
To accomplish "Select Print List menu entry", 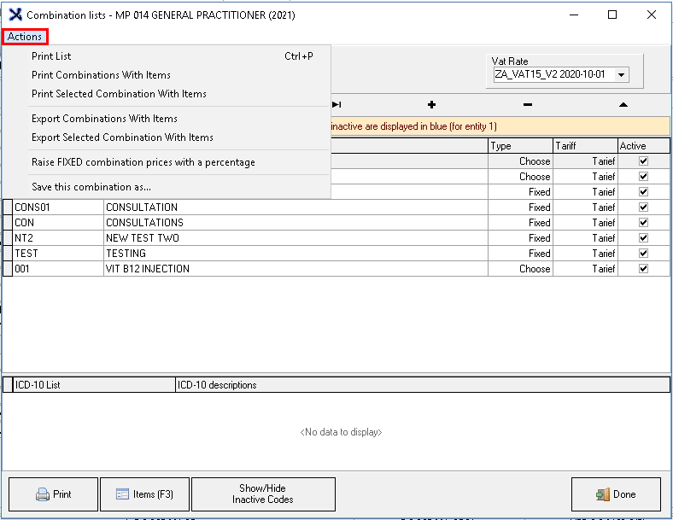I will (x=51, y=56).
